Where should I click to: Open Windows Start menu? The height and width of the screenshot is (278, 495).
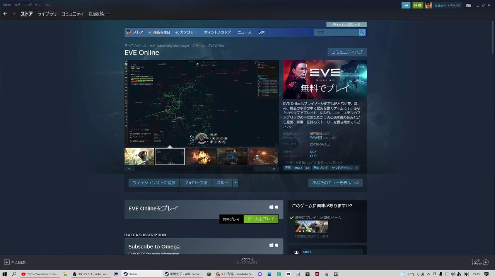point(5,274)
